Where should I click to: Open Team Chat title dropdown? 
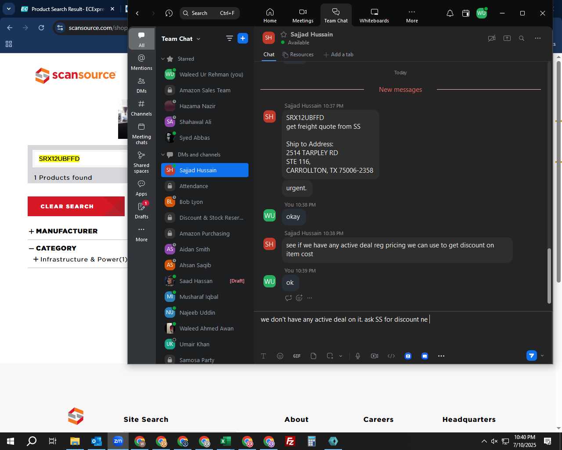coord(180,39)
